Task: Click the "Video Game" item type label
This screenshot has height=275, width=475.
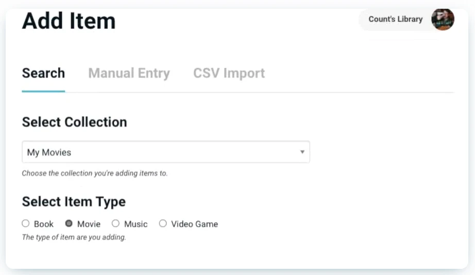Action: tap(194, 224)
